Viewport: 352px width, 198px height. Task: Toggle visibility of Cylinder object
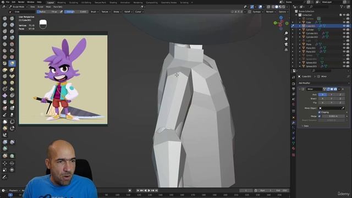click(x=344, y=30)
